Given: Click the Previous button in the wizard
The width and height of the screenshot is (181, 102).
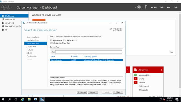Looking at the screenshot, I should 82,92.
